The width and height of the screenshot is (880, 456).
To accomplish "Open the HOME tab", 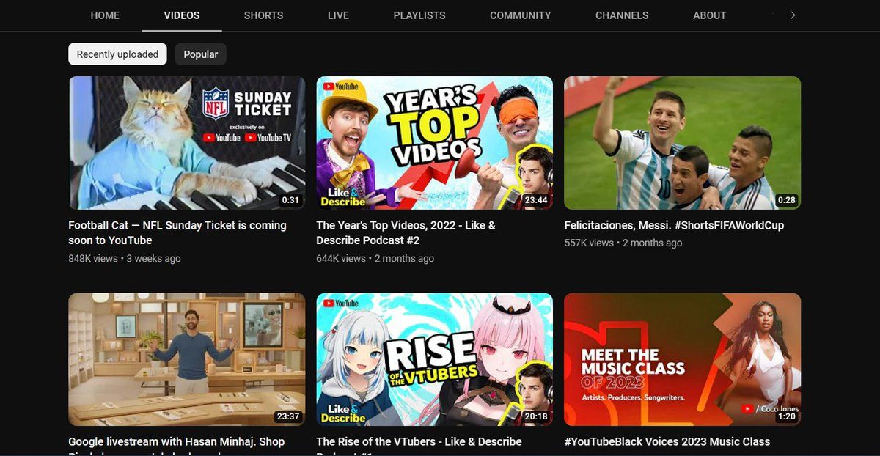I will click(106, 15).
